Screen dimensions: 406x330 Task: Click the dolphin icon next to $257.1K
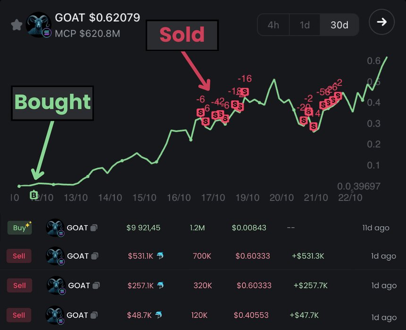pos(160,285)
